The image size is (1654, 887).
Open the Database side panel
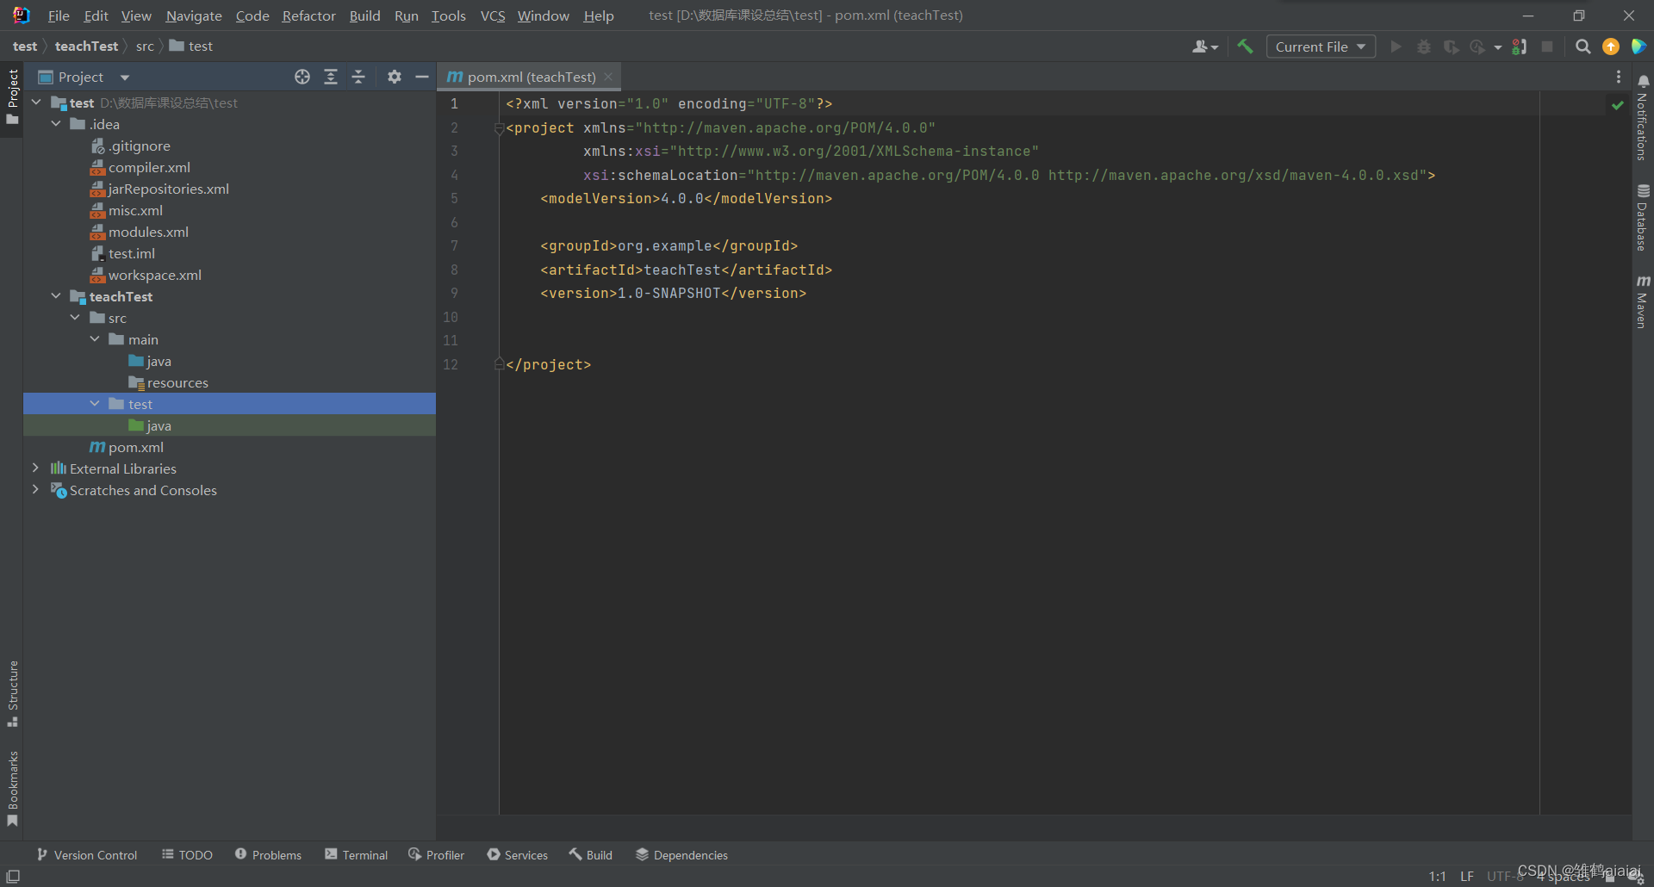(x=1643, y=218)
